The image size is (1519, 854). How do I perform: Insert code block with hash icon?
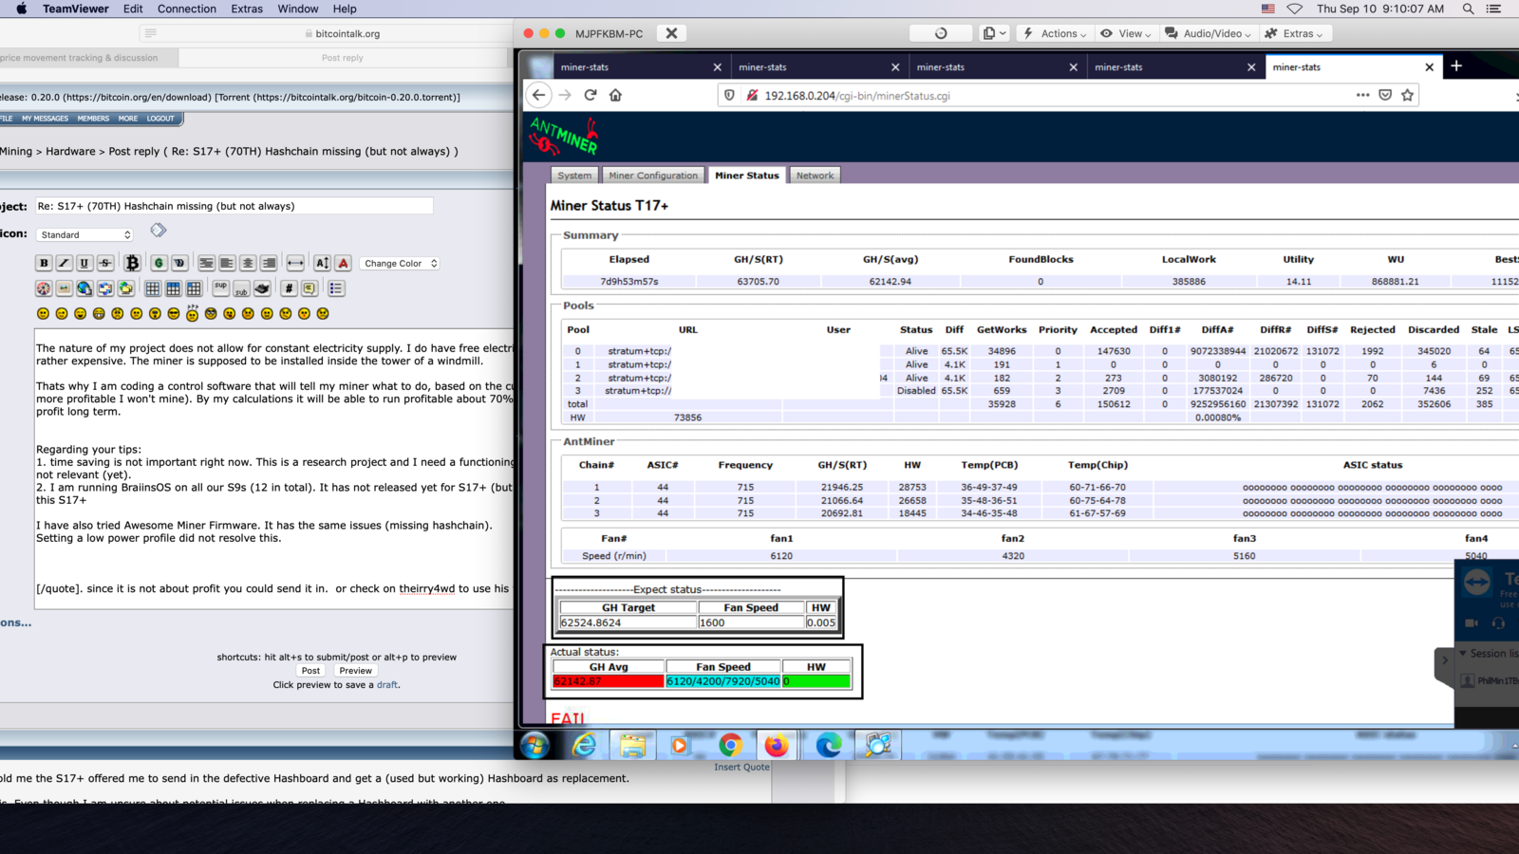[x=290, y=288]
